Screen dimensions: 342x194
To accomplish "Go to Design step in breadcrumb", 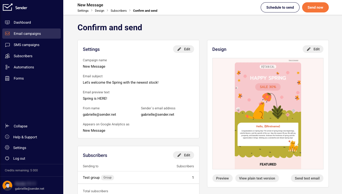I will click(100, 11).
